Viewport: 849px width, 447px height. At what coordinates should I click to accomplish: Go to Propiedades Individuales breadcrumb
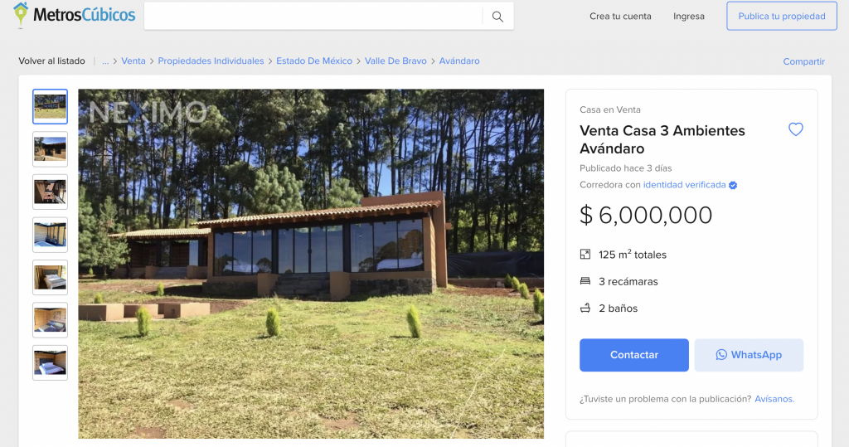tap(211, 61)
